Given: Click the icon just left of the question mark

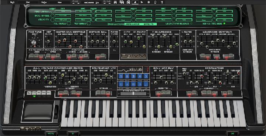Looking at the screenshot, I should click(x=155, y=2).
